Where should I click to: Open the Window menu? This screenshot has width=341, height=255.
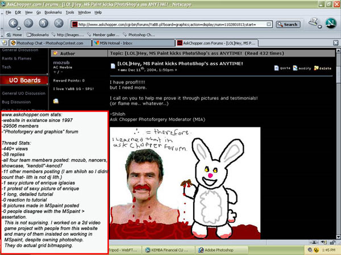(x=84, y=12)
